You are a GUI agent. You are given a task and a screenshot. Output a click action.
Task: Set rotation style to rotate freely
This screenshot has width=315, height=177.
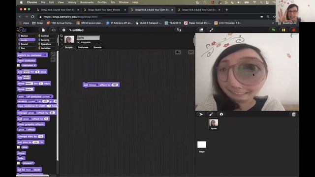click(x=62, y=36)
